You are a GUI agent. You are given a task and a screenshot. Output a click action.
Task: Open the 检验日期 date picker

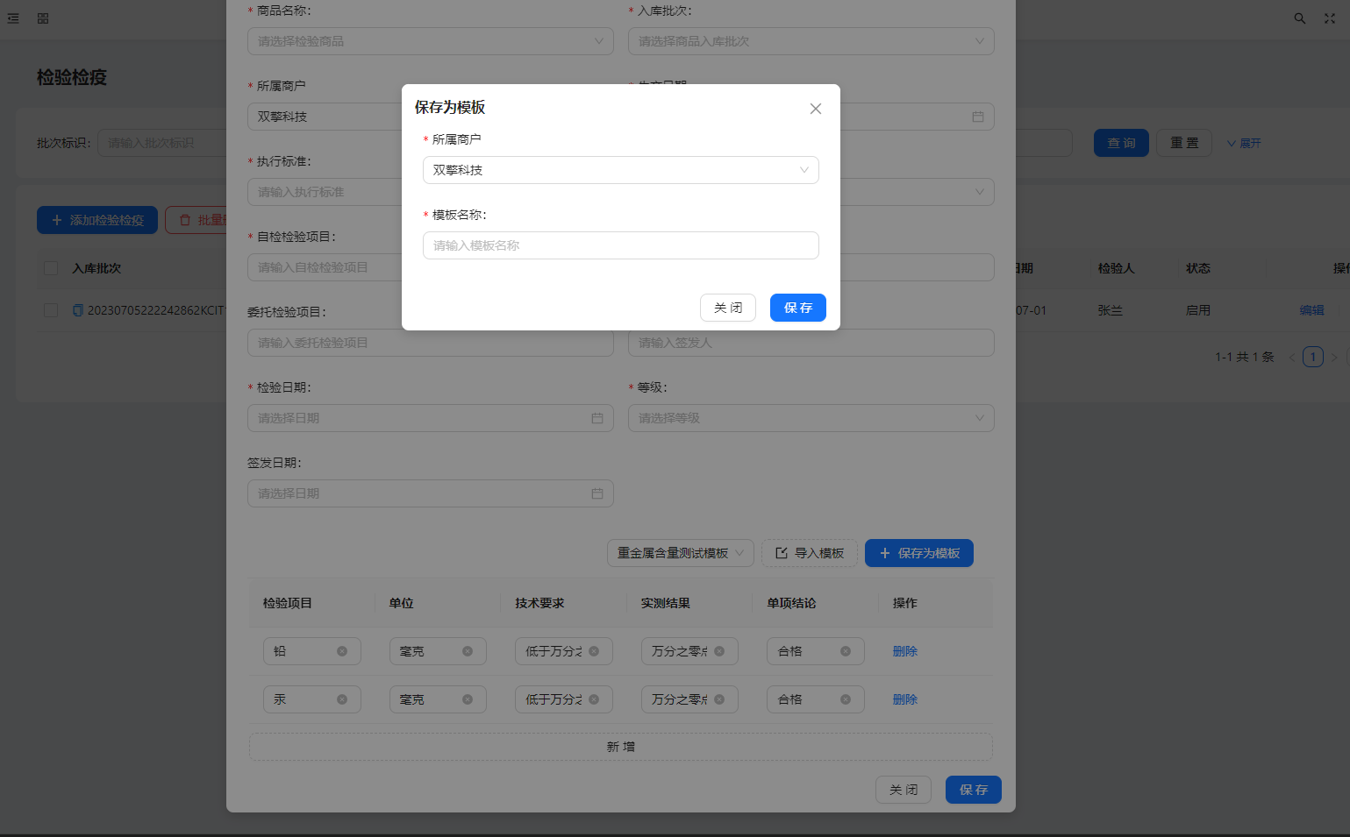coord(430,418)
